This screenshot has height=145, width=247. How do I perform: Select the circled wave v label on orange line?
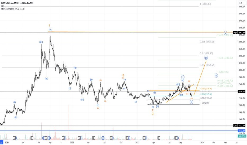(x=226, y=33)
